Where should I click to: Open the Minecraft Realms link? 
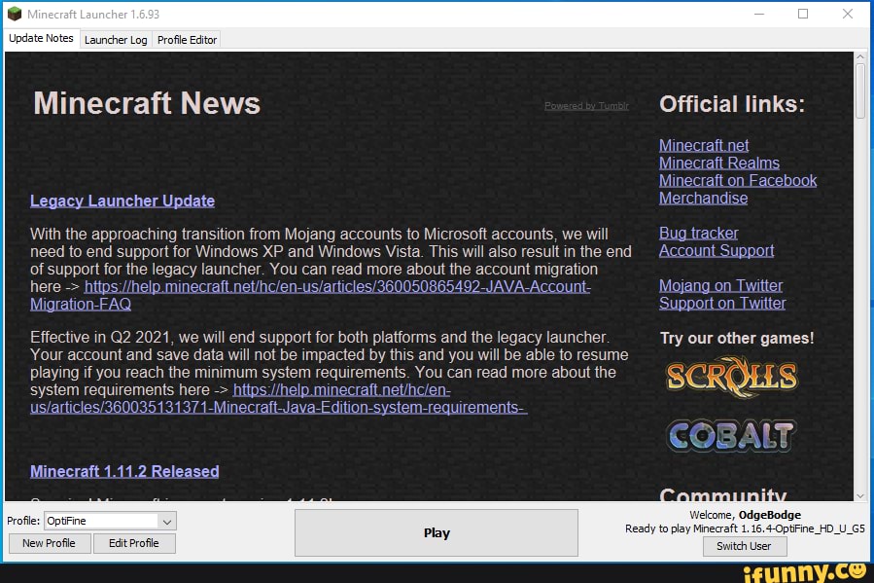pos(719,163)
